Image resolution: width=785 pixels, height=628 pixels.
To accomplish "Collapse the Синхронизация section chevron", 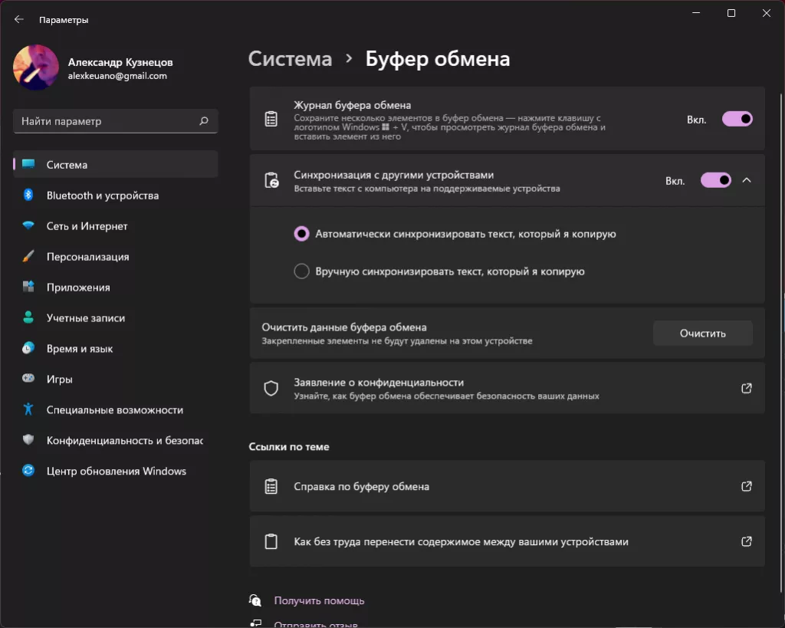I will (747, 180).
